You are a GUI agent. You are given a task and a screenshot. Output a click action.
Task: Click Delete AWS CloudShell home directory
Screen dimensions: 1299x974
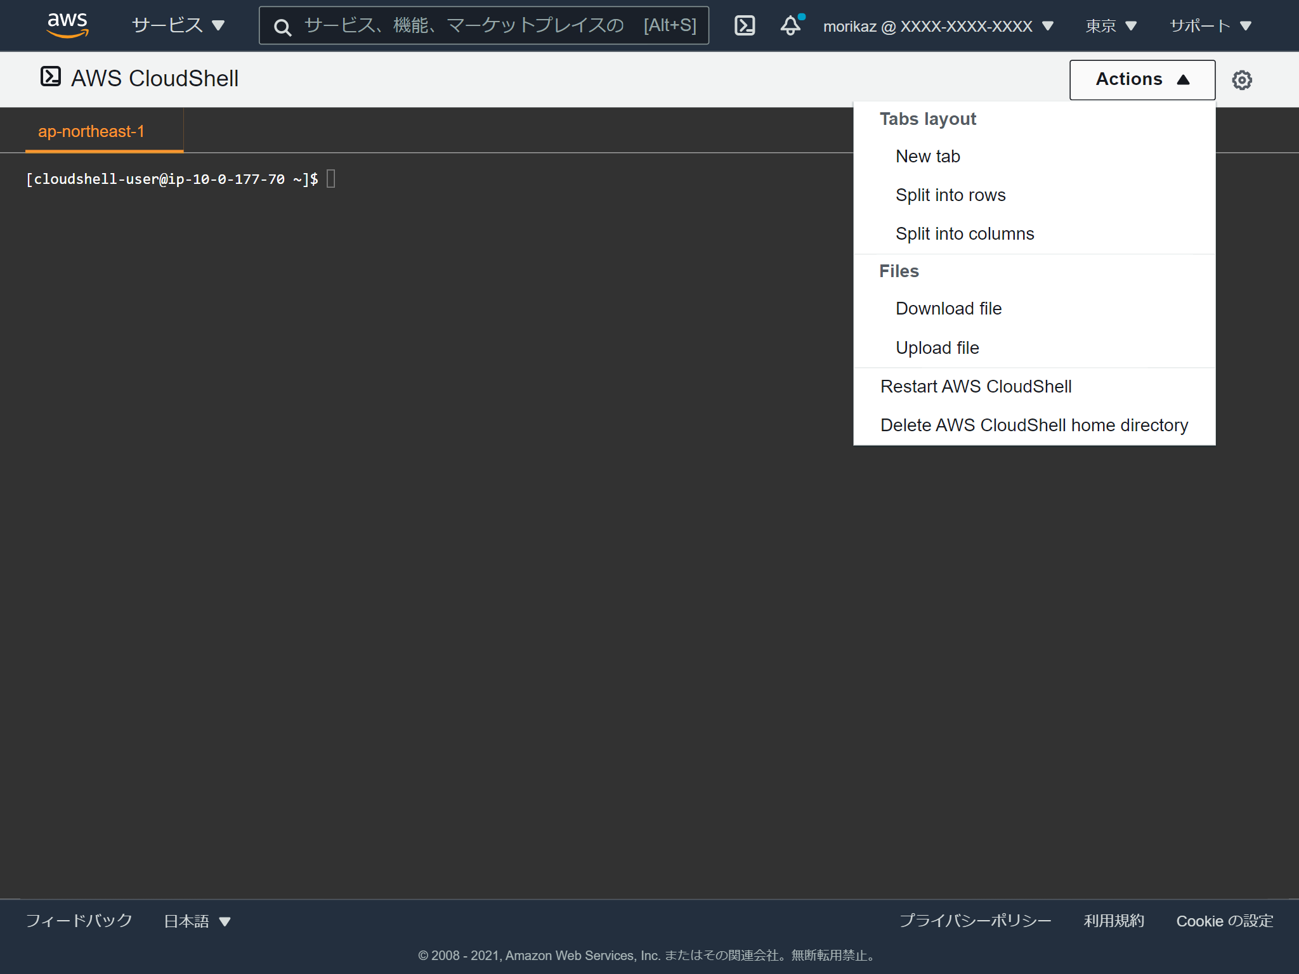tap(1034, 425)
